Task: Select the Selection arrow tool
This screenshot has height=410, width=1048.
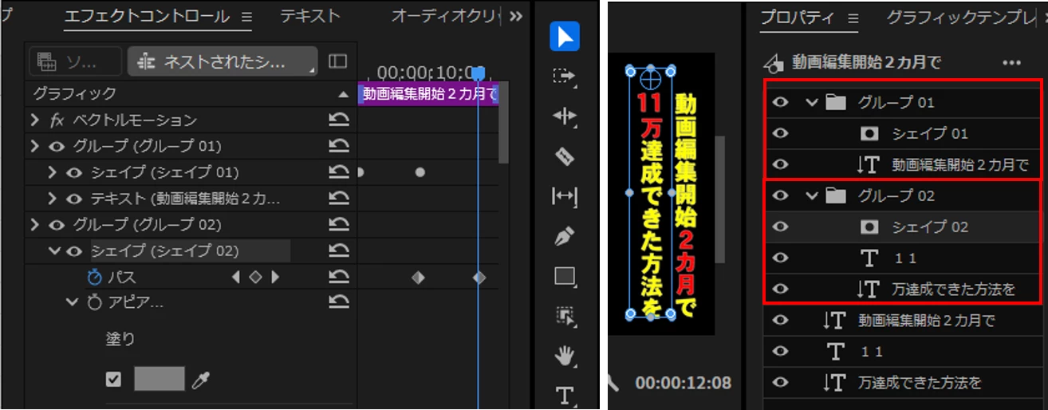Action: click(x=565, y=37)
